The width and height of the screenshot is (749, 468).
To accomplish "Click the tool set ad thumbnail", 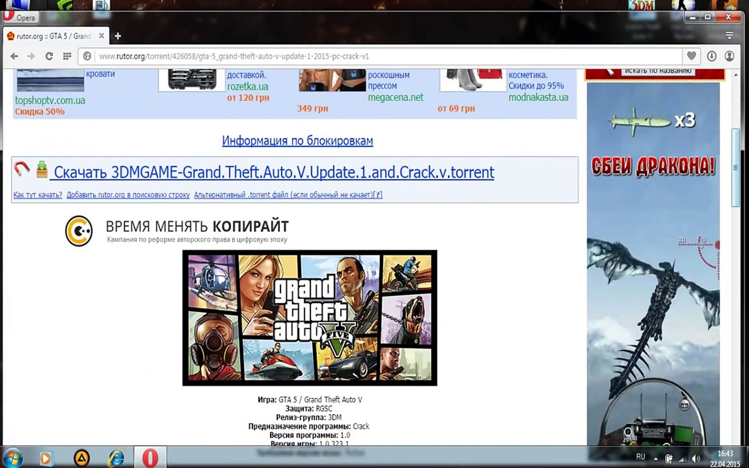I will pos(192,80).
